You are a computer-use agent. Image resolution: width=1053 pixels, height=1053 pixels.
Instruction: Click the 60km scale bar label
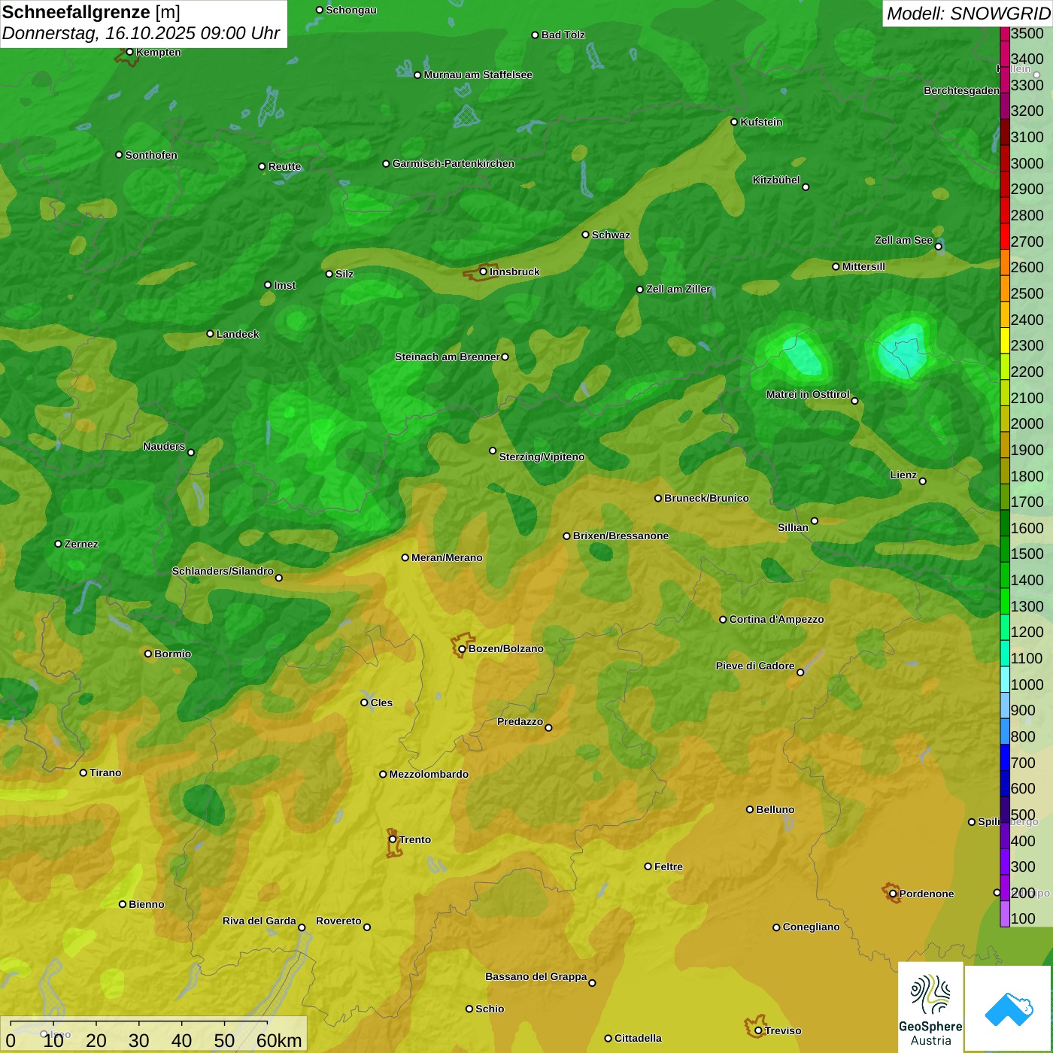[279, 1041]
